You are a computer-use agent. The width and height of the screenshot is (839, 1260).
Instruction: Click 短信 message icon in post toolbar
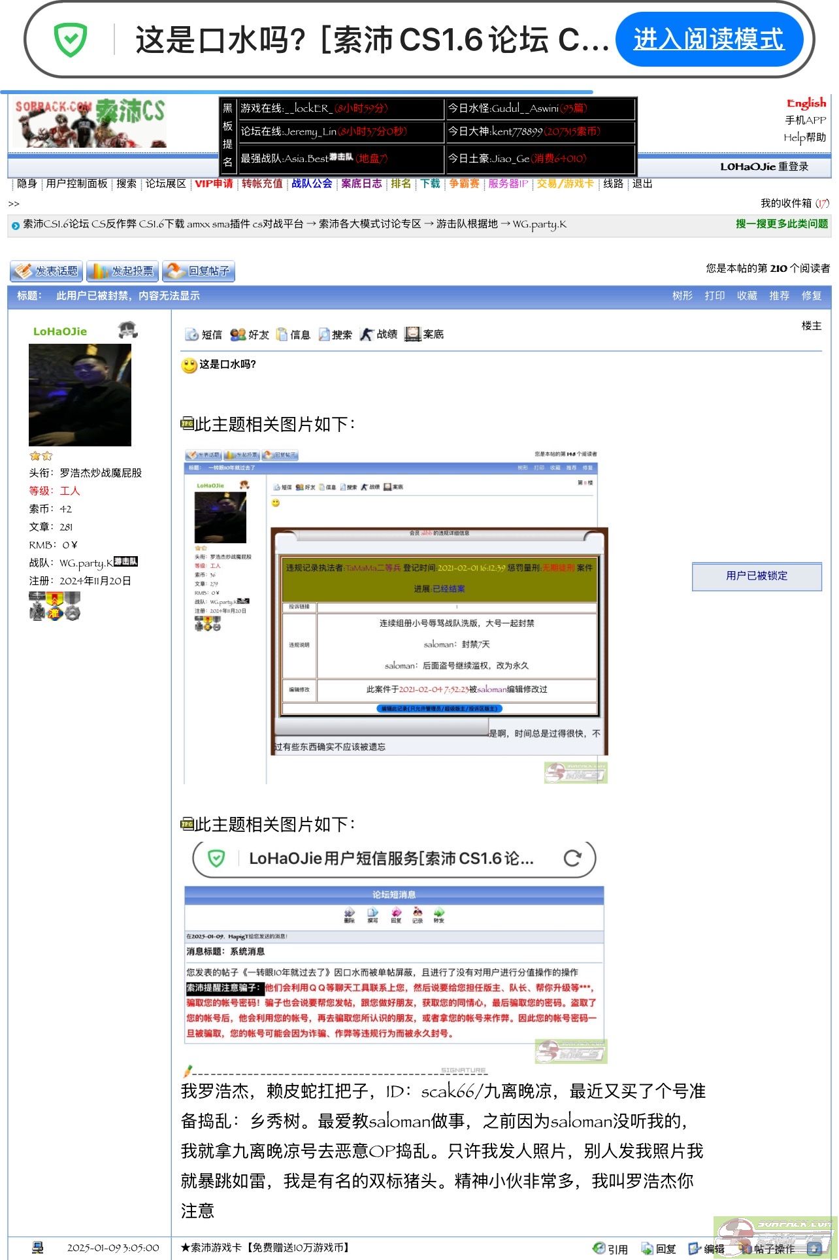204,335
